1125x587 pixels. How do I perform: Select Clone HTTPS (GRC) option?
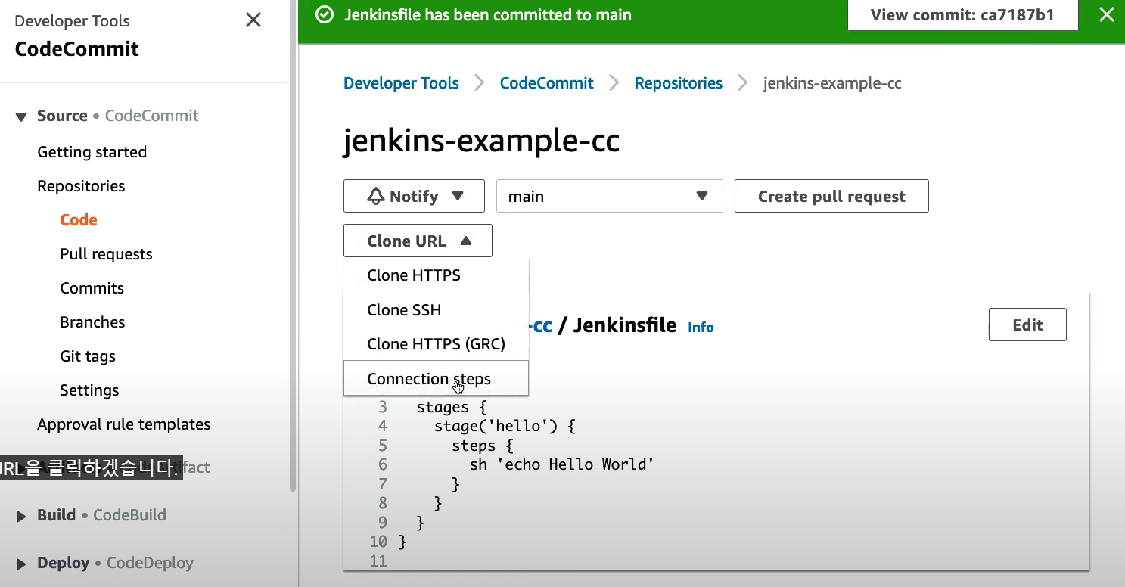pyautogui.click(x=436, y=344)
